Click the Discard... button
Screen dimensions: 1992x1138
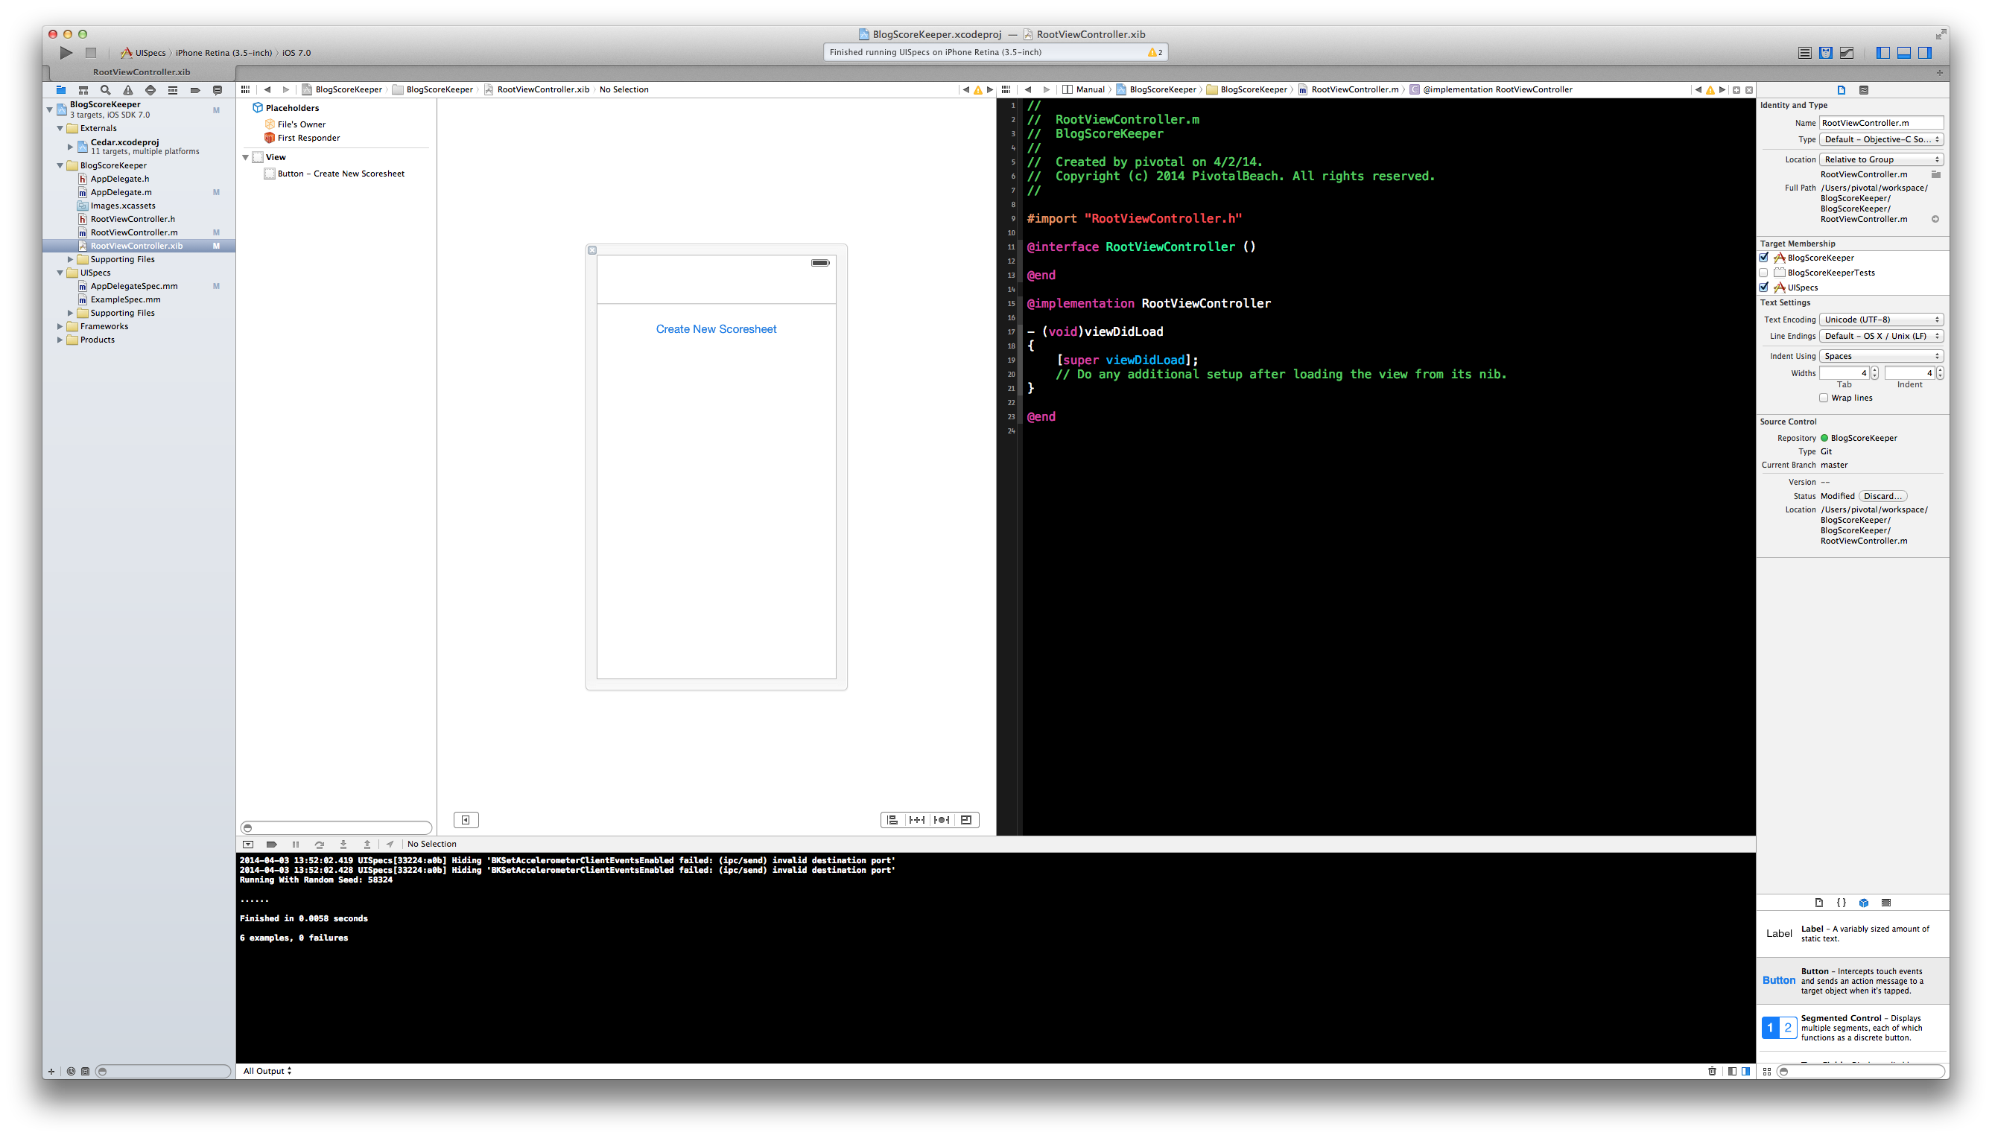coord(1882,496)
